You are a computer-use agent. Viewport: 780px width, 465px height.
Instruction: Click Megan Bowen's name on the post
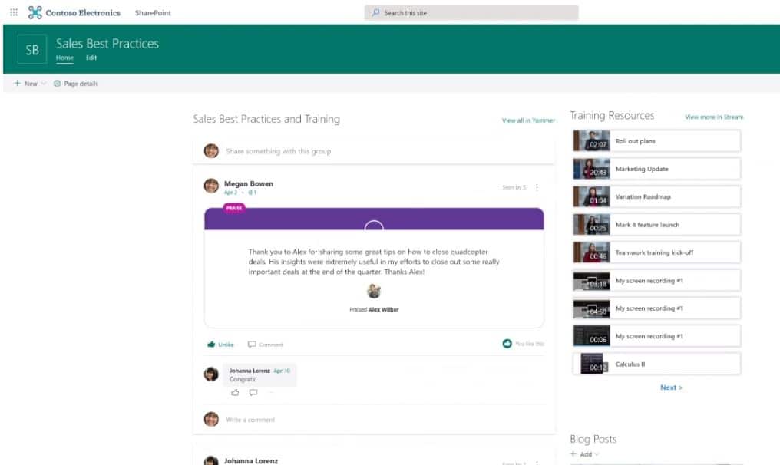[x=249, y=183]
